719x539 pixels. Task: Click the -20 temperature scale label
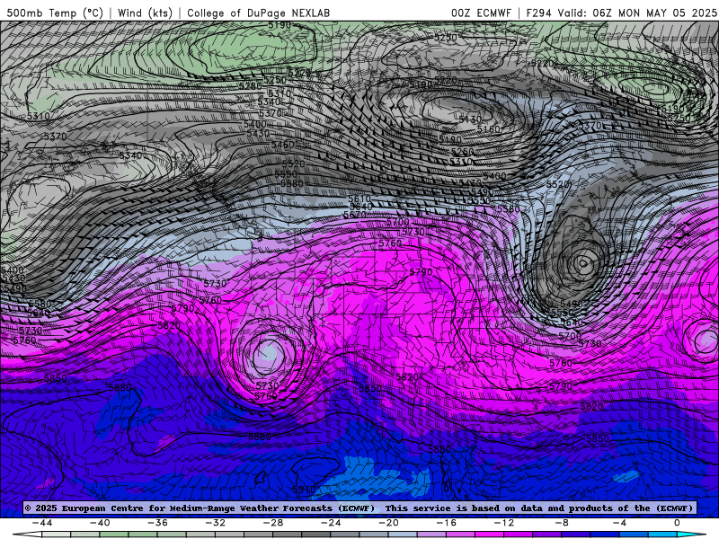click(x=389, y=523)
